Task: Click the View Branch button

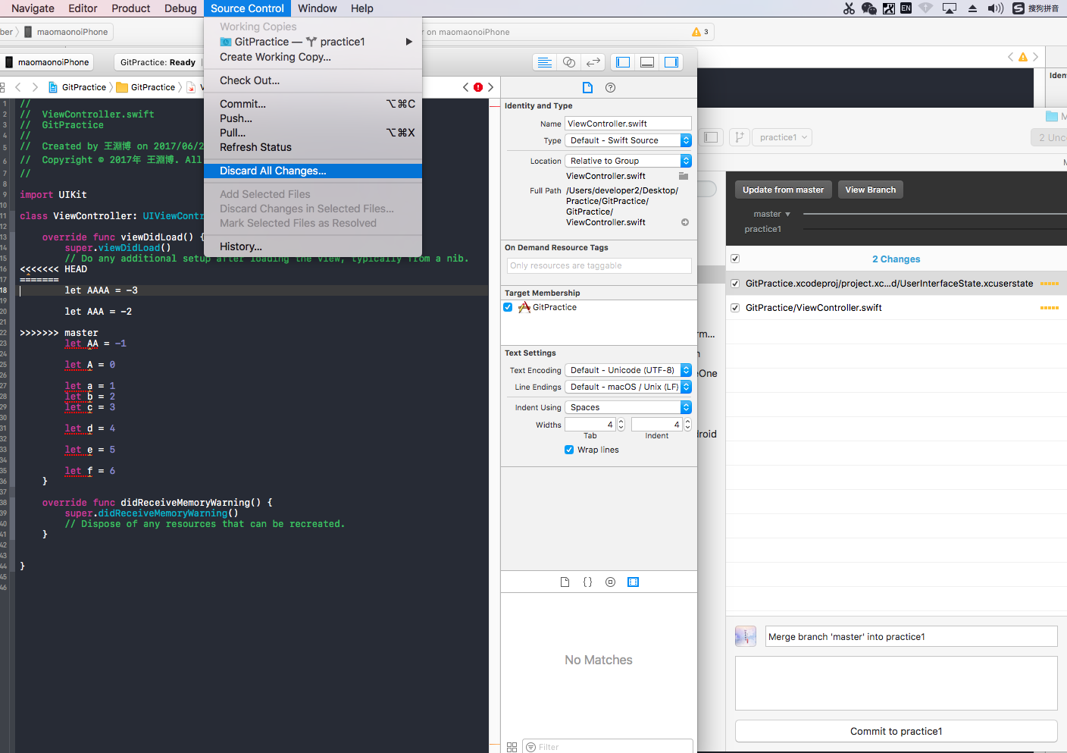Action: [x=870, y=190]
